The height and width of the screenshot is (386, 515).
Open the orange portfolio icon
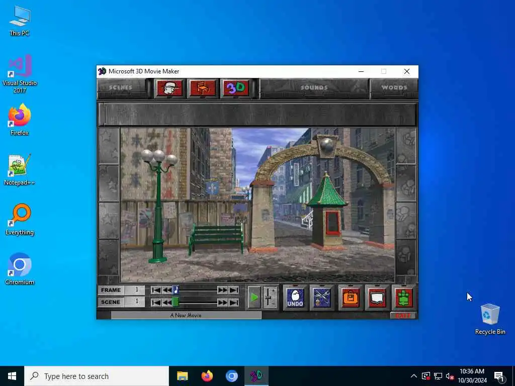(351, 298)
